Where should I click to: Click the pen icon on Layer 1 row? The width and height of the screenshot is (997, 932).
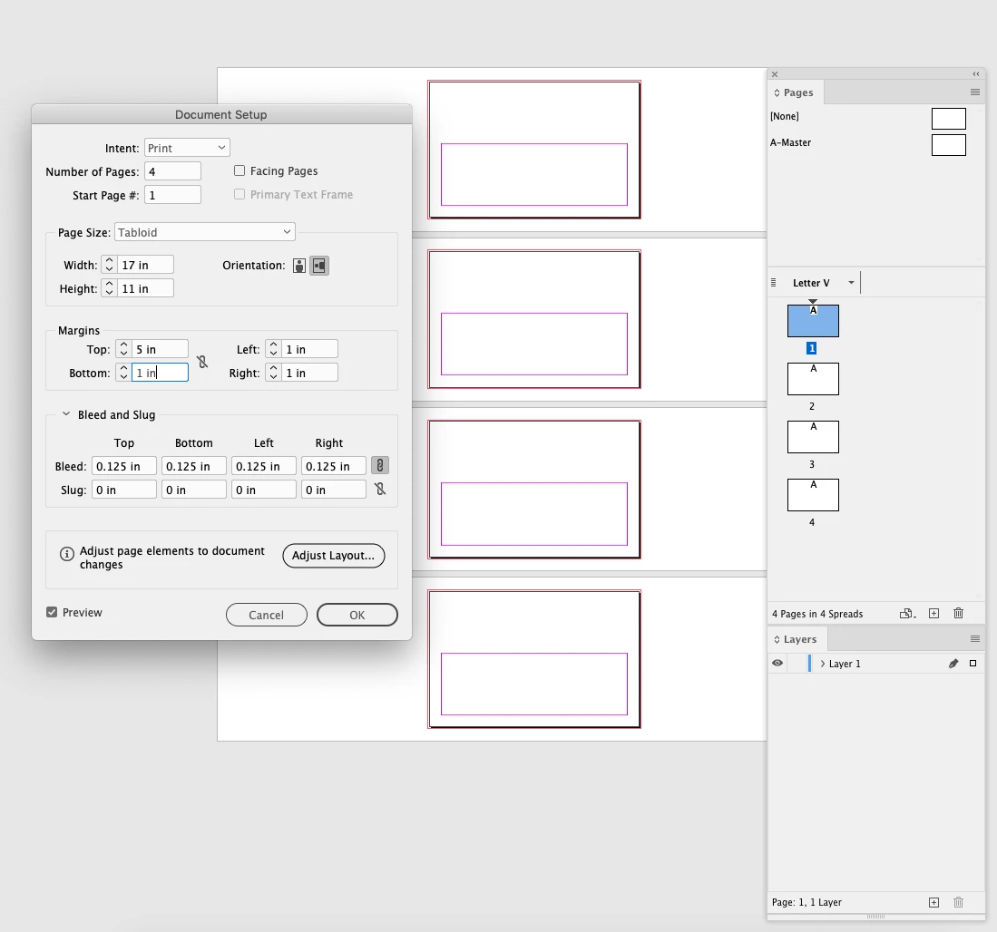click(x=953, y=664)
